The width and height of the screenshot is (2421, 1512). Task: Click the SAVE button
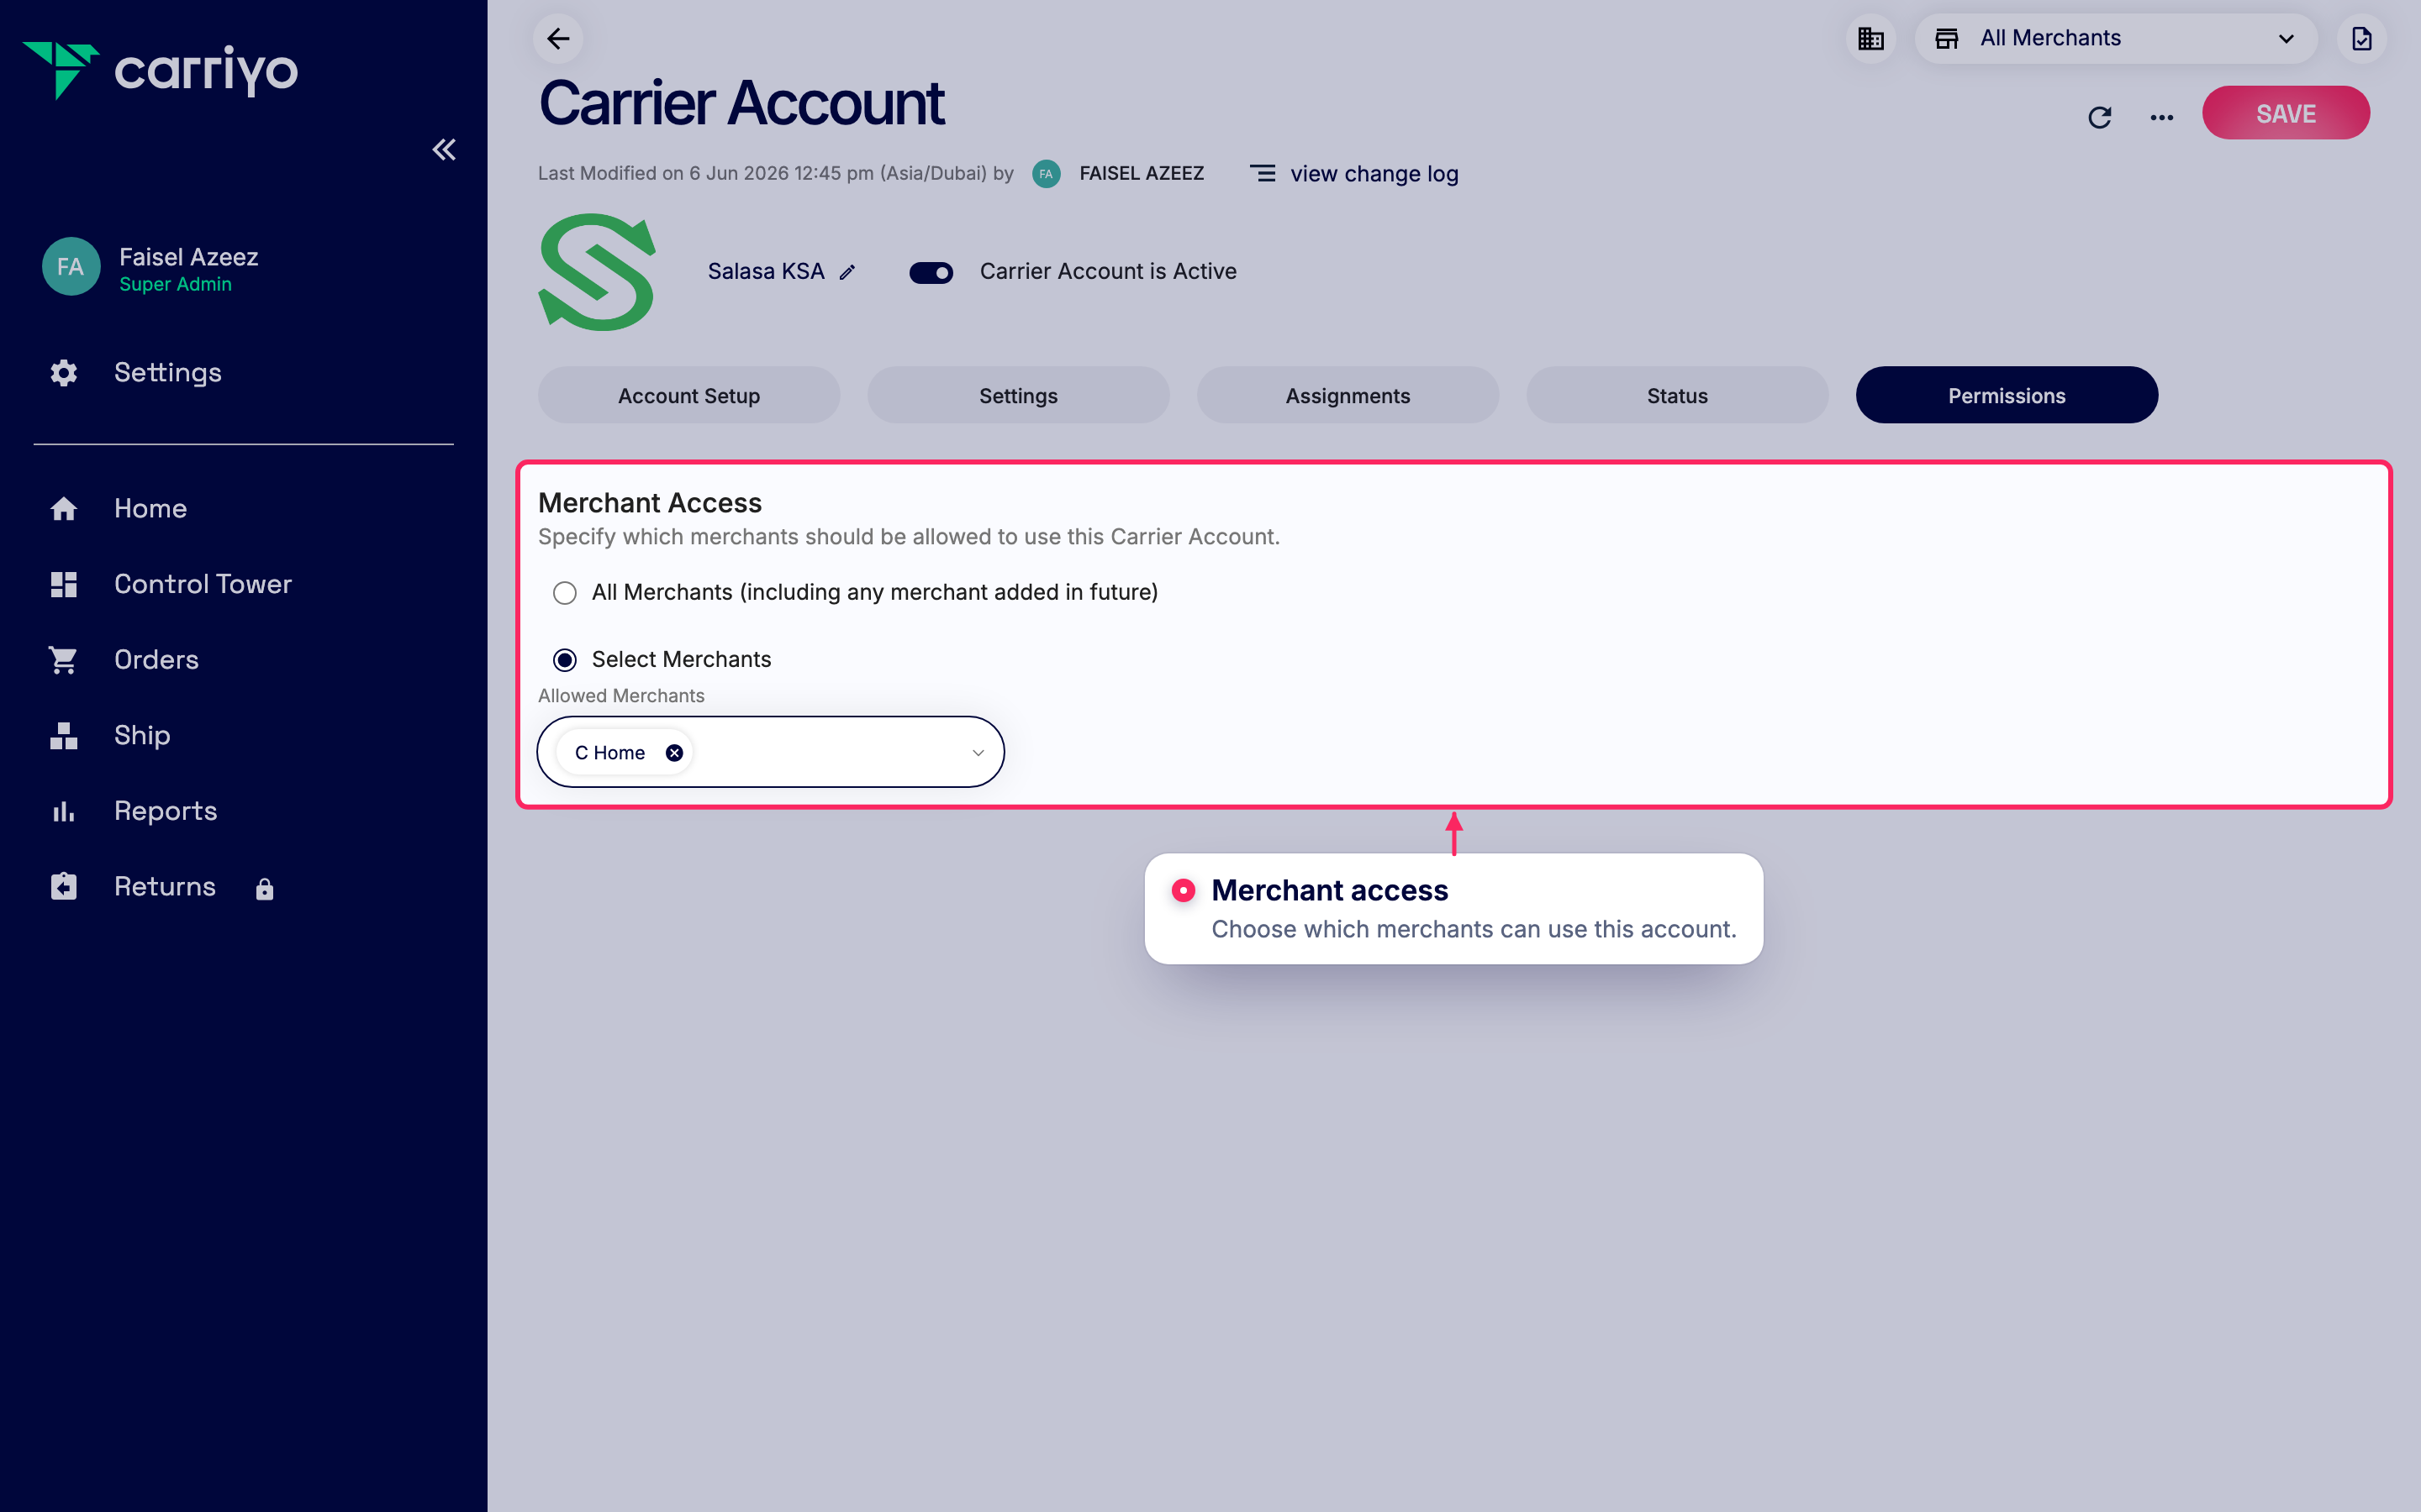point(2286,113)
